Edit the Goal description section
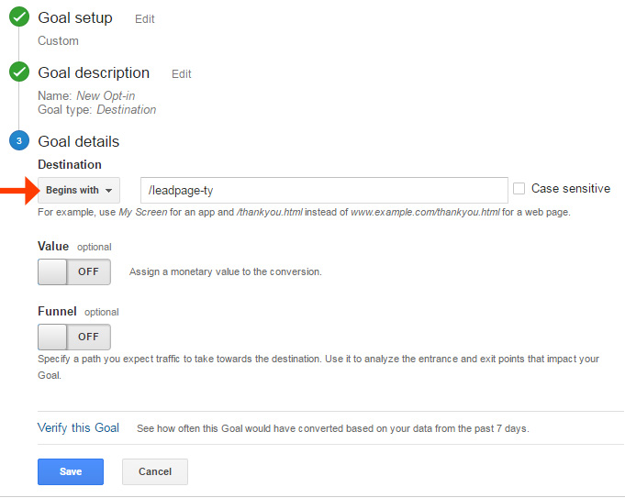Screen dimensions: 625x498 coord(182,74)
